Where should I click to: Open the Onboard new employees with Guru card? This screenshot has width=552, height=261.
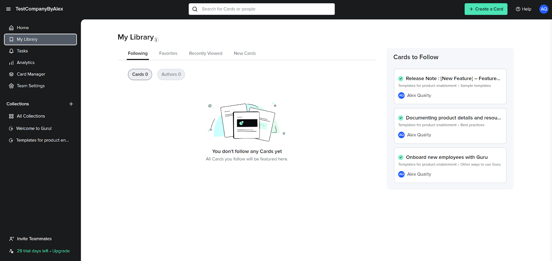446,157
